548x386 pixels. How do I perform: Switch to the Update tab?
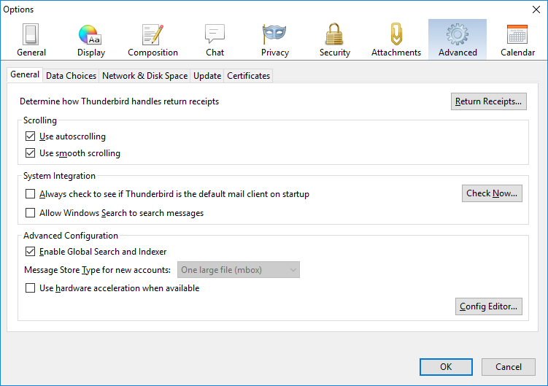[x=207, y=76]
